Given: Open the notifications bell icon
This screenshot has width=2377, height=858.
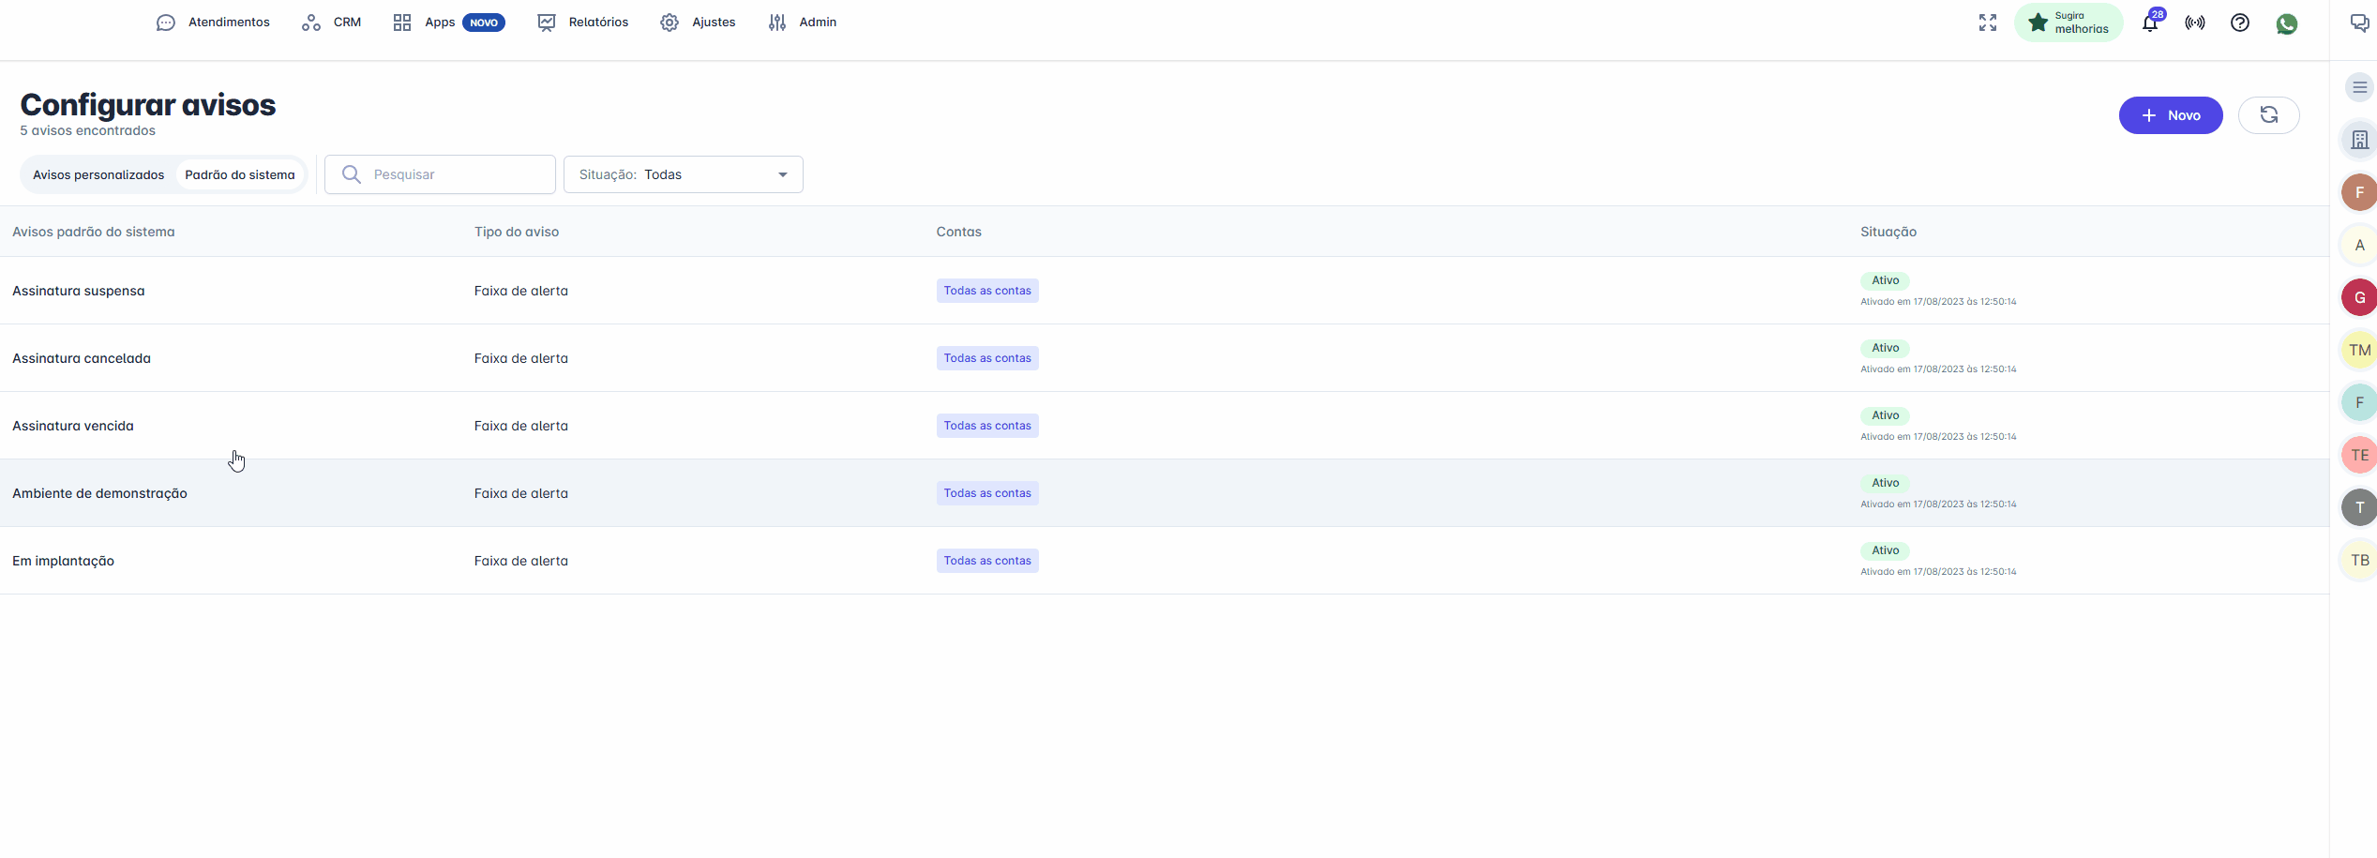Looking at the screenshot, I should coord(2150,23).
